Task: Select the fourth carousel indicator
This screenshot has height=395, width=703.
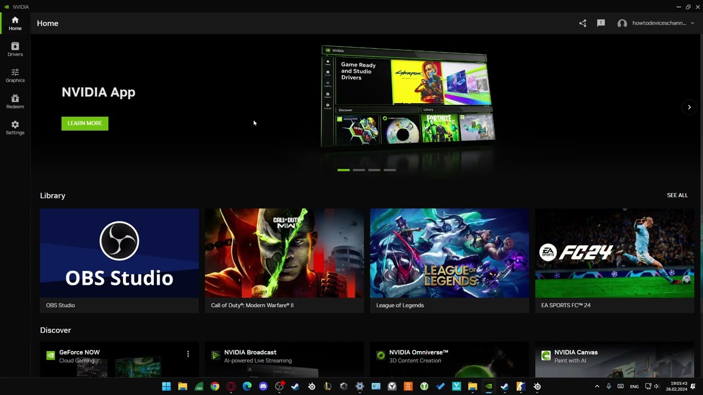Action: click(389, 170)
